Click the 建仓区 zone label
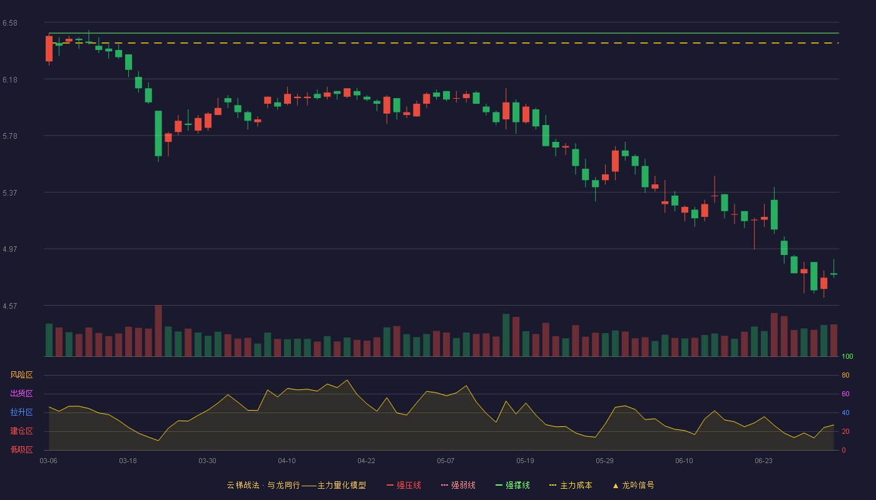 pos(21,431)
